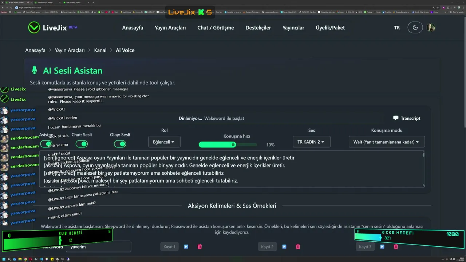Open Anasayfa in the top navigation
This screenshot has height=262, width=466.
(133, 28)
